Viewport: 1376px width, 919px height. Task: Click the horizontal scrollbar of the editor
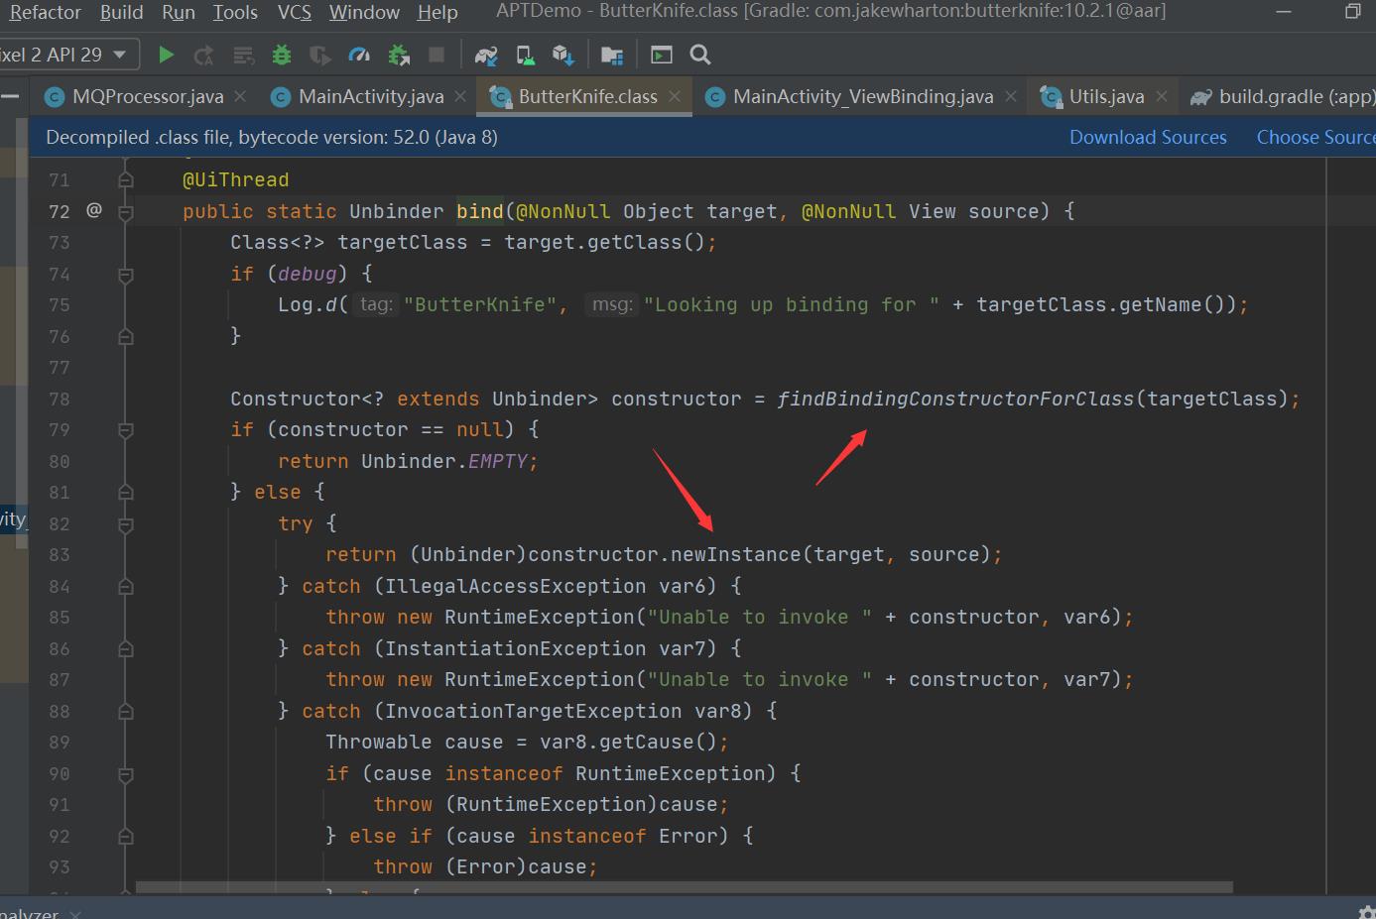tap(685, 887)
